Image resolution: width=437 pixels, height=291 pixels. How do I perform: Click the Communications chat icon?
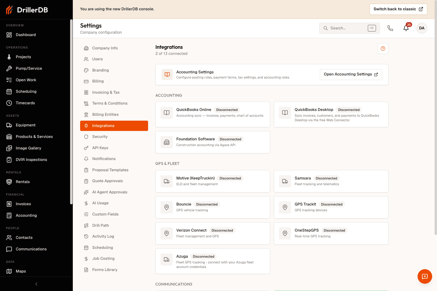tap(9, 249)
